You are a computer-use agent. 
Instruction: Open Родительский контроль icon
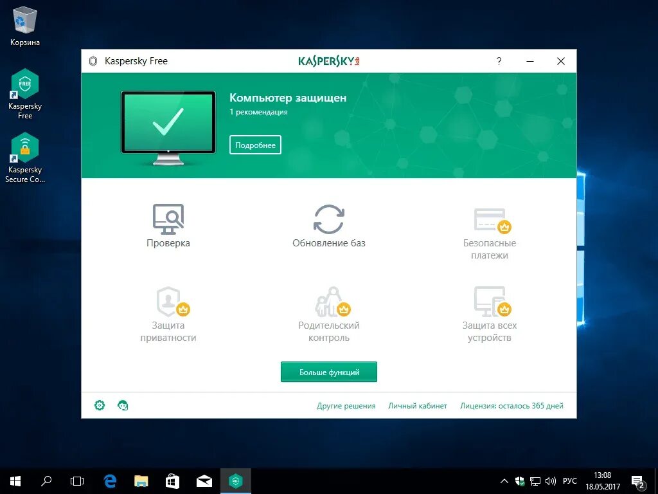pyautogui.click(x=333, y=302)
